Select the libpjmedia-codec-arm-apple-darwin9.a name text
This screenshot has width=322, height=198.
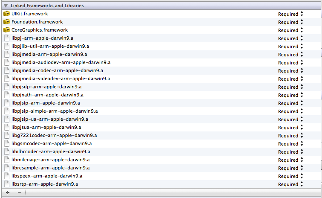point(57,70)
